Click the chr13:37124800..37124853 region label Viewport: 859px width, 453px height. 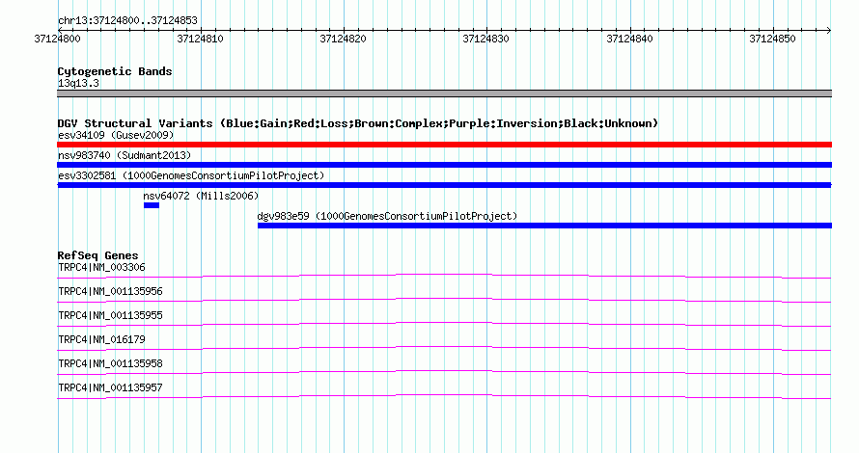coord(127,21)
